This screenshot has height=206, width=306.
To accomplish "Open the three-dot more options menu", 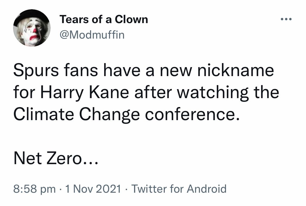I will [x=286, y=20].
